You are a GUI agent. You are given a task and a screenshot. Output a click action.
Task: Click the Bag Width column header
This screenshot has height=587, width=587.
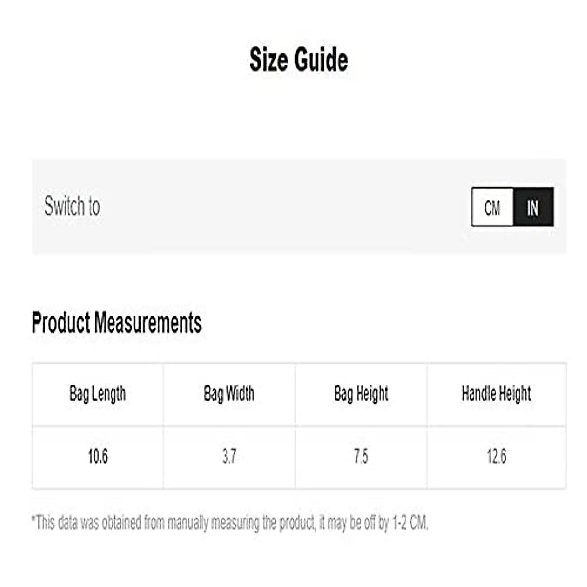point(229,394)
